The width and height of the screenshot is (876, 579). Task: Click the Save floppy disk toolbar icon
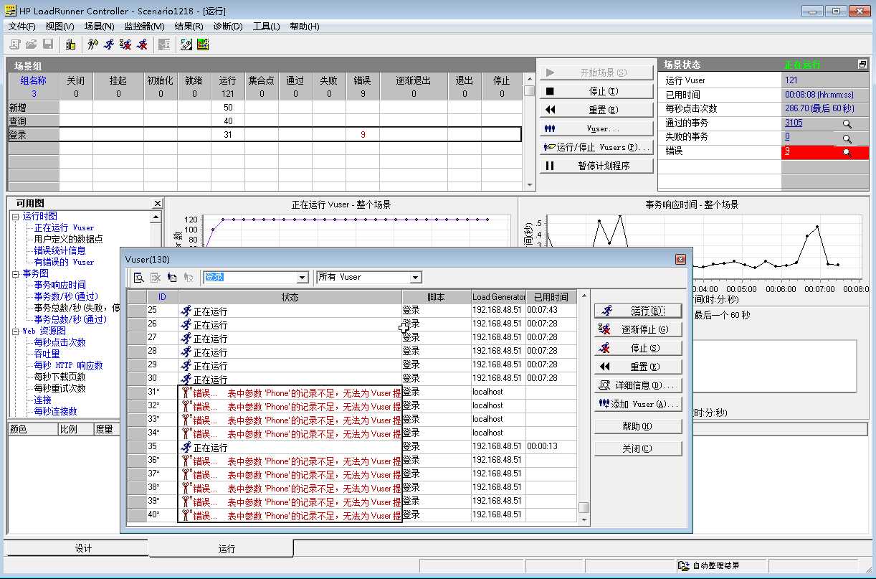pyautogui.click(x=48, y=44)
